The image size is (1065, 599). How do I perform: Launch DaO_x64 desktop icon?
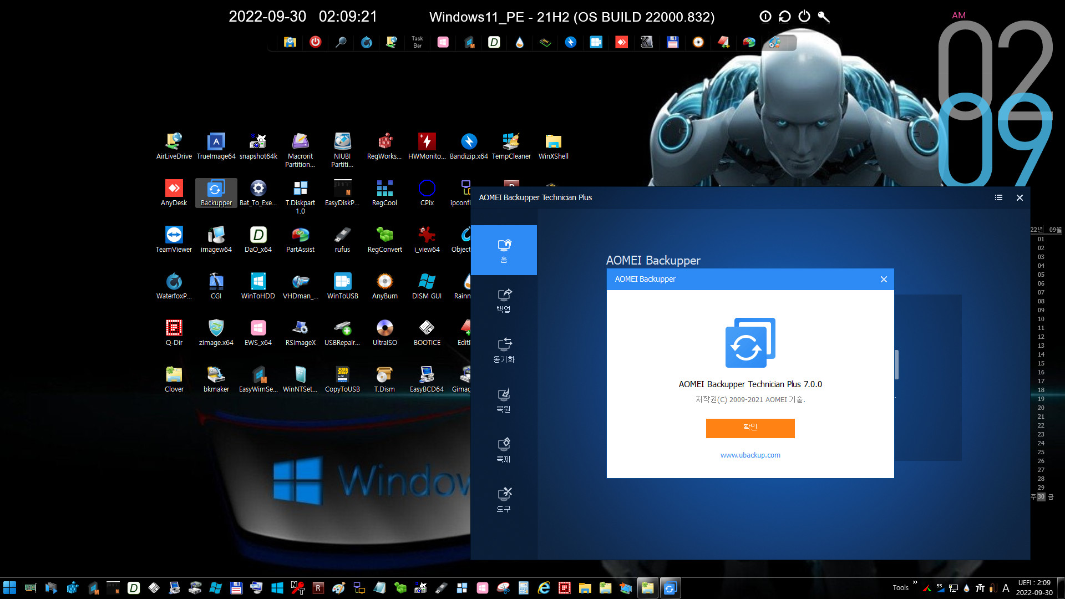(x=258, y=240)
